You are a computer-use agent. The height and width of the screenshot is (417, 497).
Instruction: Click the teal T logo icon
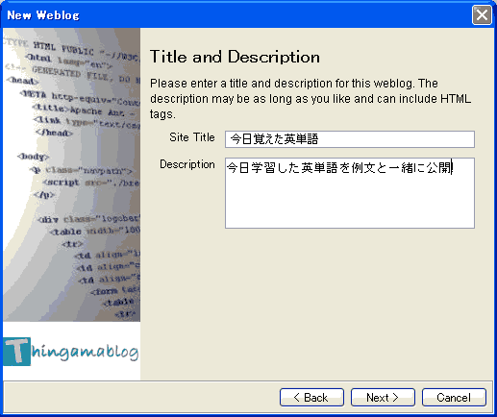[x=17, y=352]
